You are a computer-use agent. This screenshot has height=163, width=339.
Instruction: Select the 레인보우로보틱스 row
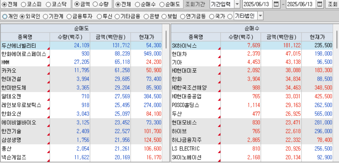point(81,105)
